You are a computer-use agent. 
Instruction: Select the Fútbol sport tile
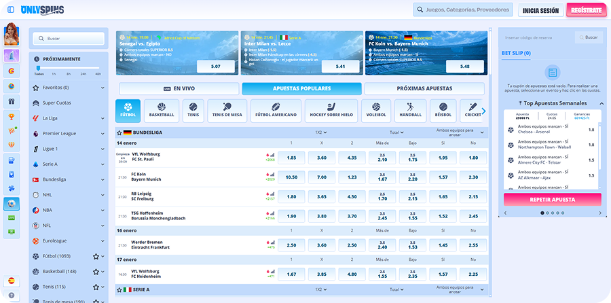pyautogui.click(x=128, y=111)
